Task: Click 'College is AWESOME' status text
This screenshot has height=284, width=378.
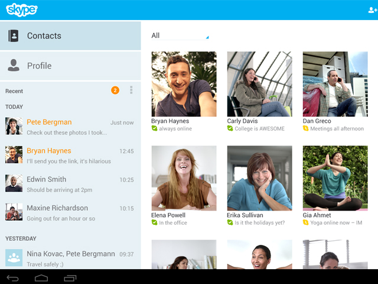Action: point(260,129)
